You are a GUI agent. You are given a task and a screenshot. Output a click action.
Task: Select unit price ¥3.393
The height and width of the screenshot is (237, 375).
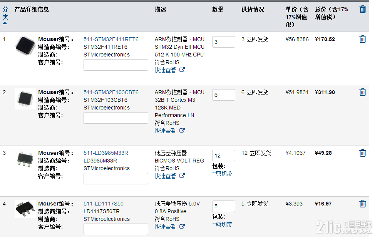[x=294, y=204]
